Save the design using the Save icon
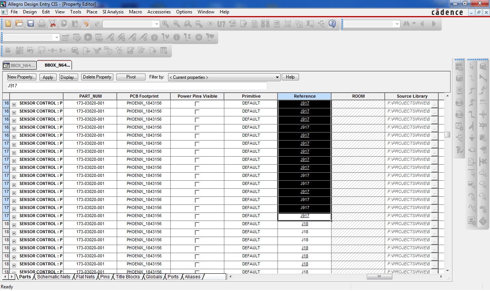This screenshot has height=291, width=490. coord(30,24)
